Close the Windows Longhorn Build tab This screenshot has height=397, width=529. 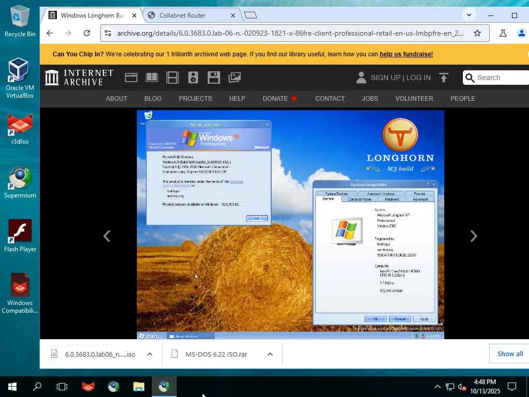click(x=134, y=16)
